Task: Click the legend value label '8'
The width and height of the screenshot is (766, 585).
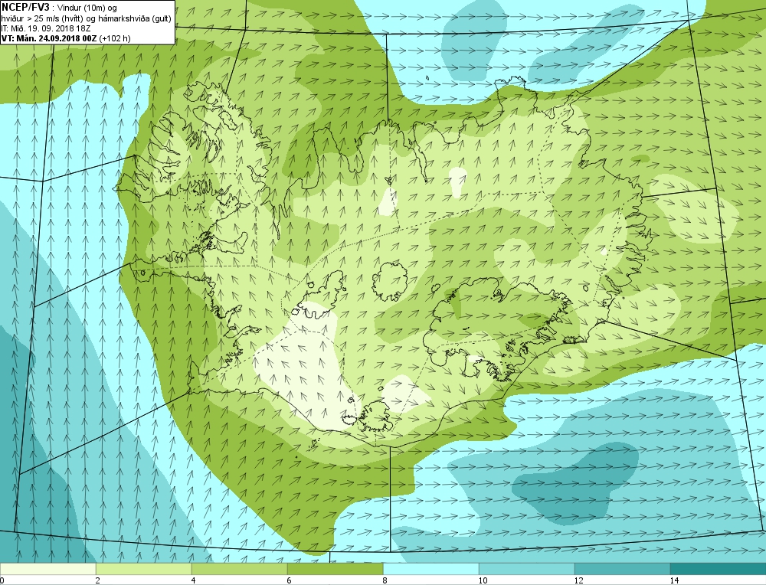Action: (385, 580)
